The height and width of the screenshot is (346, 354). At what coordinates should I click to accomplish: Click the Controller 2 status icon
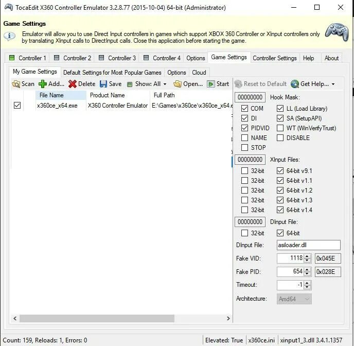click(57, 58)
